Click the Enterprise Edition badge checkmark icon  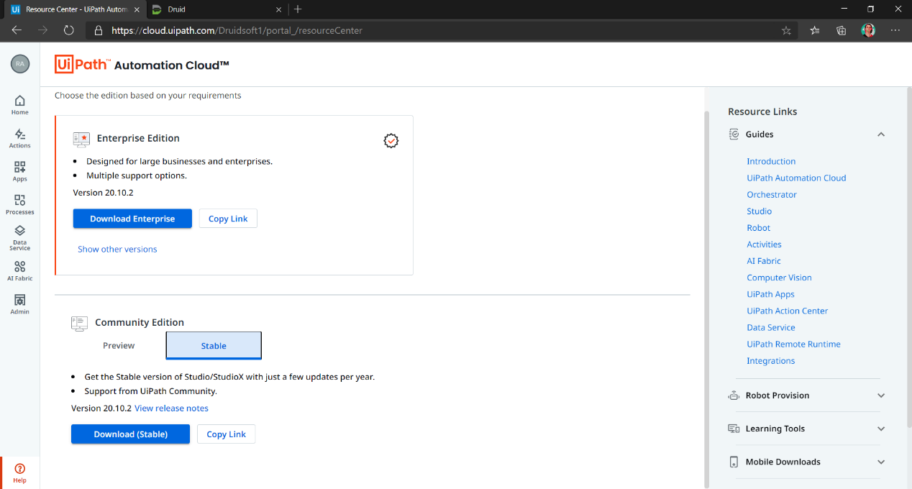(x=391, y=141)
